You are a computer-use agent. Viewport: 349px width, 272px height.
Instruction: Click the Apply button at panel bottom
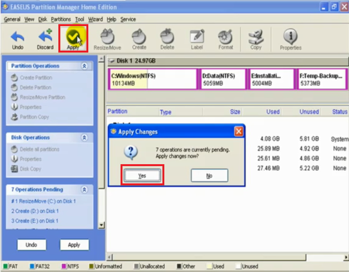(74, 245)
